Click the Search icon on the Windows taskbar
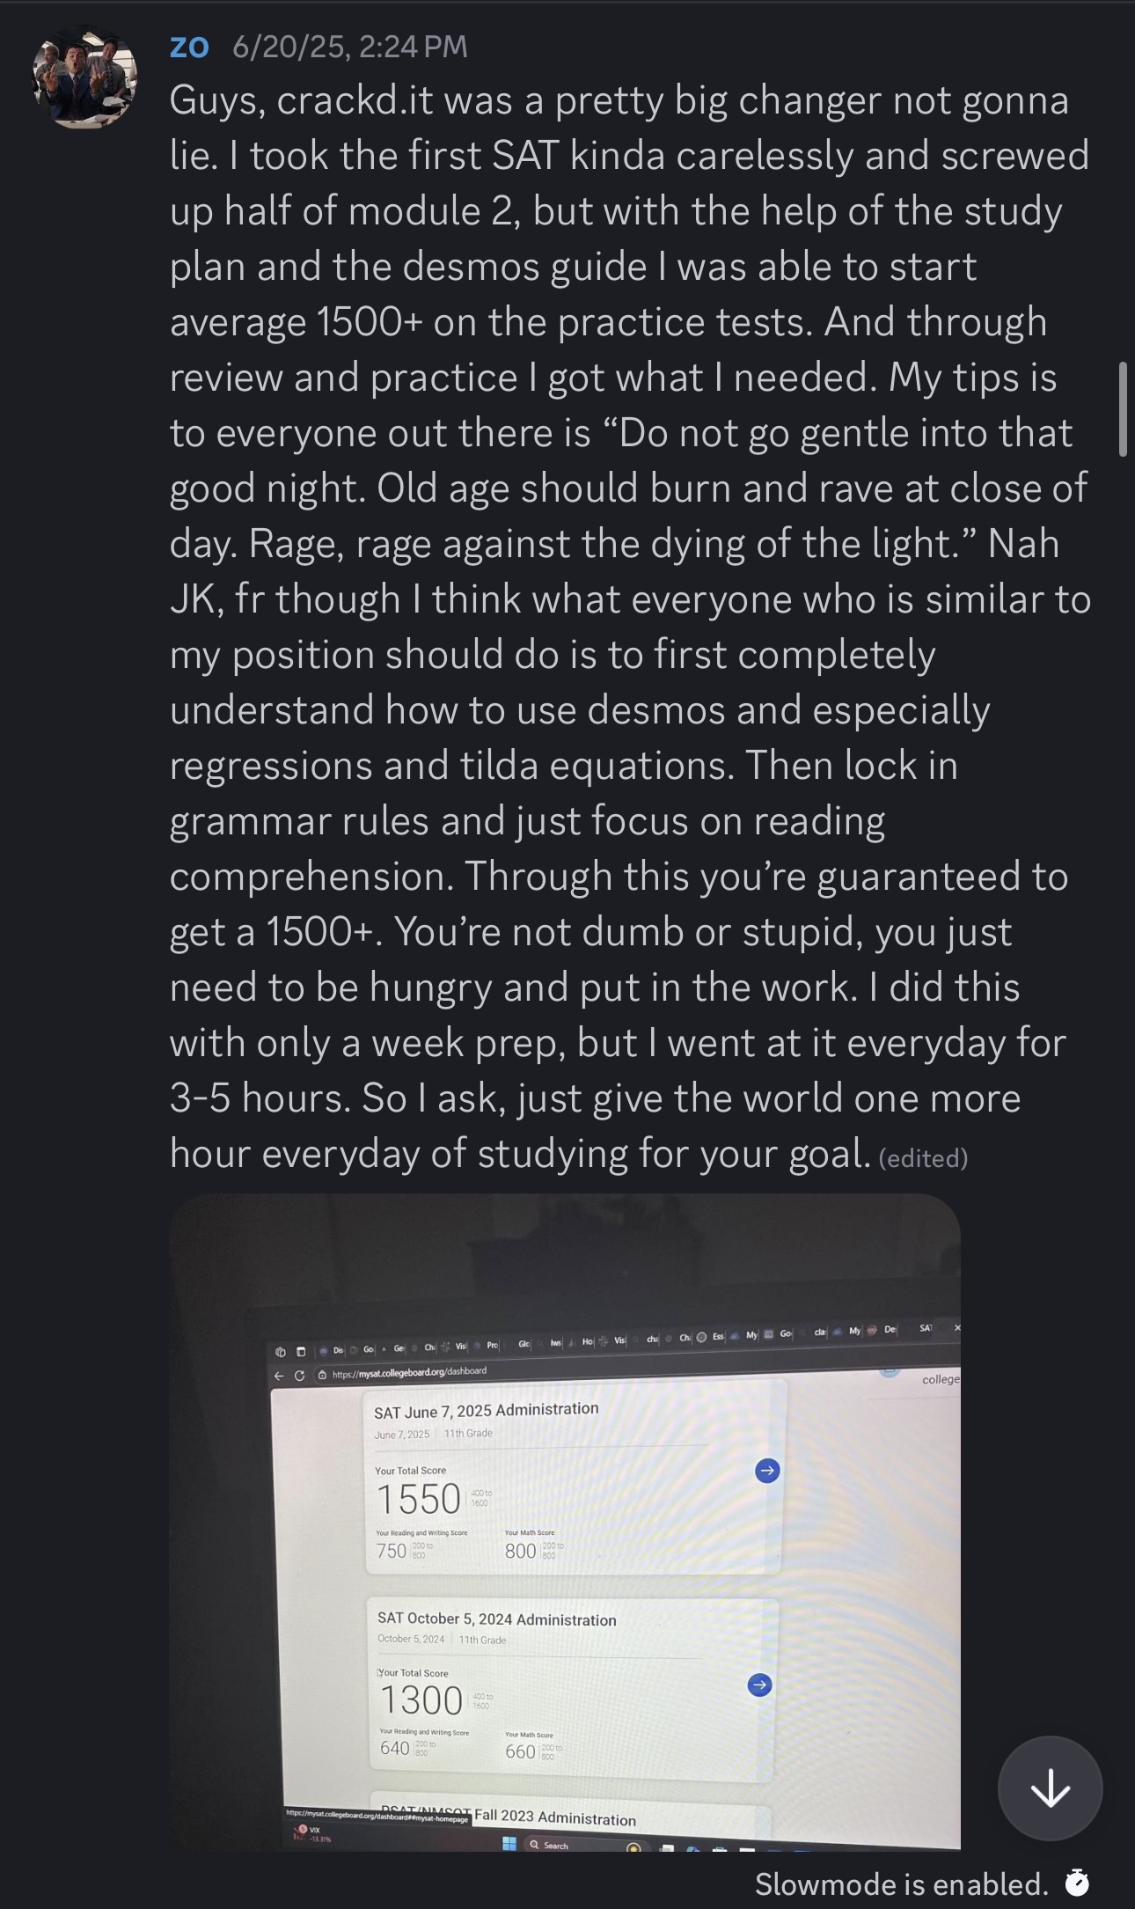 tap(535, 1845)
